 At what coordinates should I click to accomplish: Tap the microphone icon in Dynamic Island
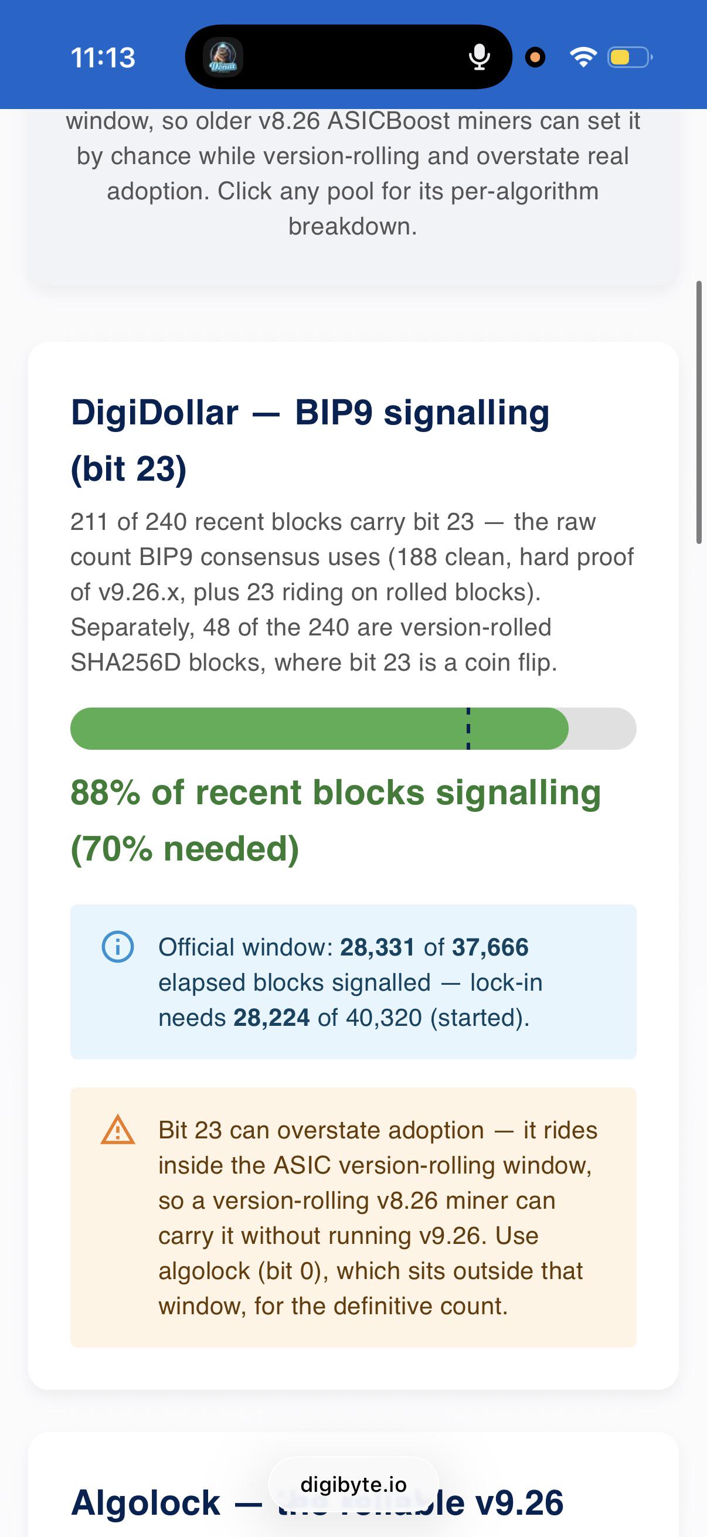[x=479, y=57]
